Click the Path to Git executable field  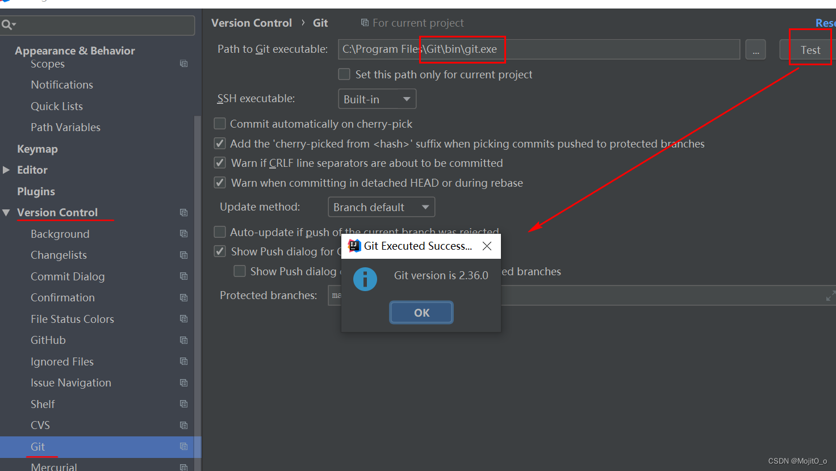coord(539,49)
